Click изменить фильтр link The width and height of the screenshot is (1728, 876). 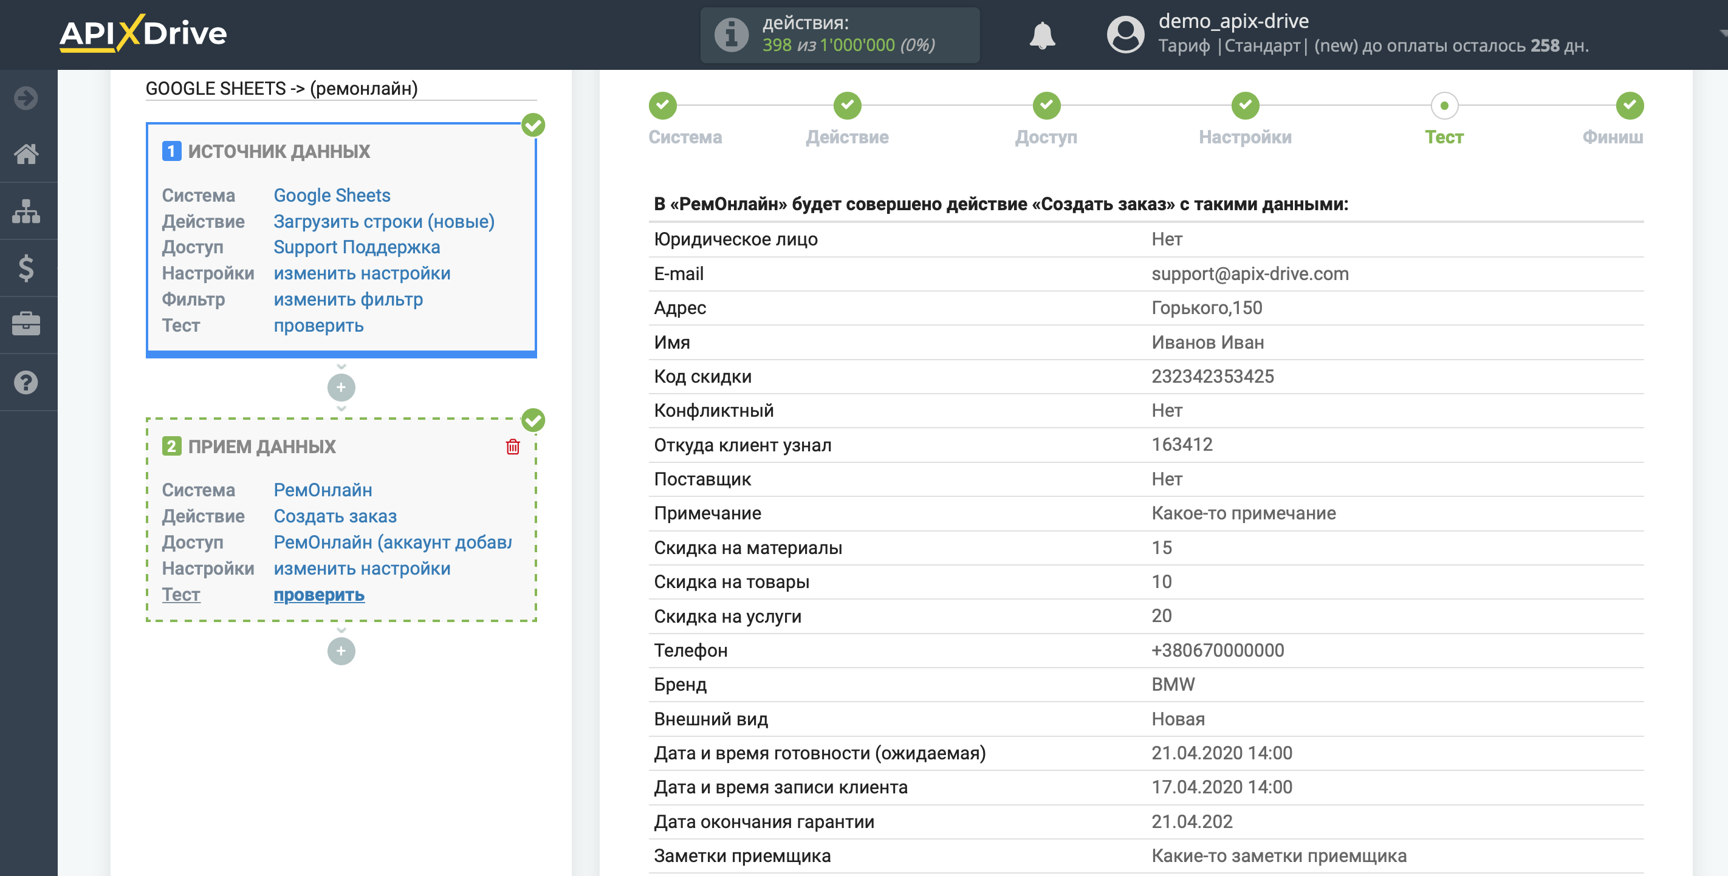[x=348, y=300]
